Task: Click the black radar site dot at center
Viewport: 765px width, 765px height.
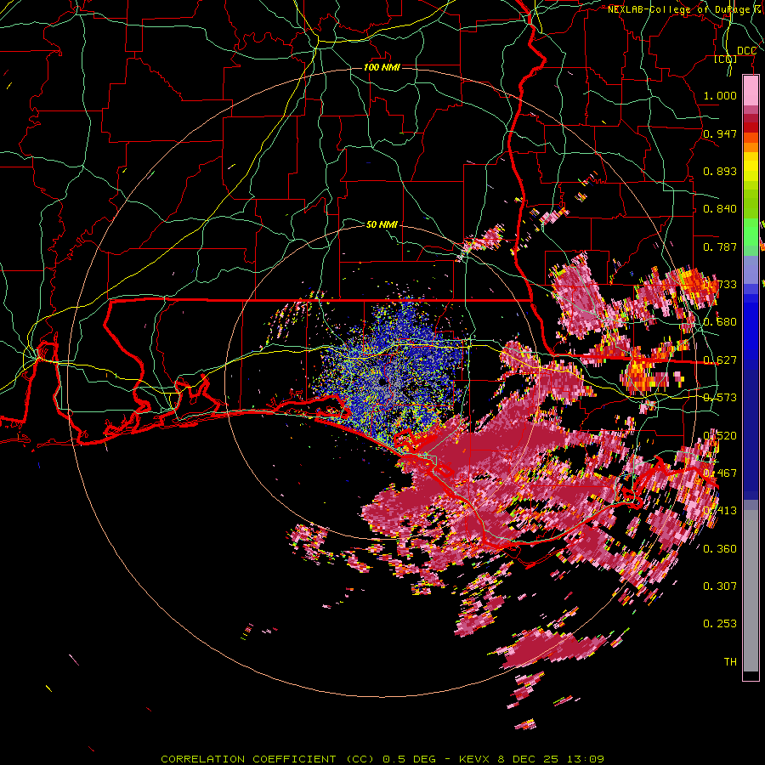Action: [381, 382]
